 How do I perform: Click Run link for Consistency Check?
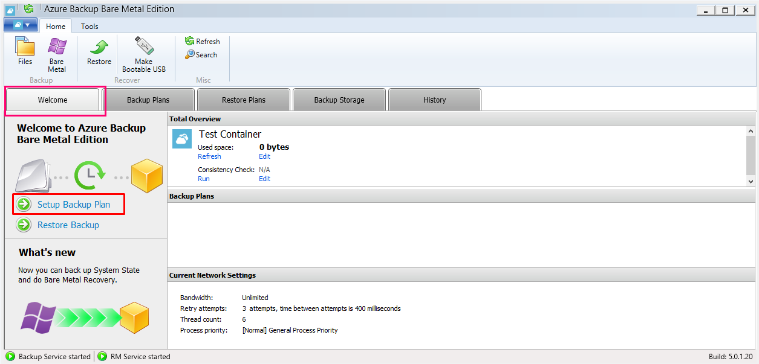[x=204, y=179]
